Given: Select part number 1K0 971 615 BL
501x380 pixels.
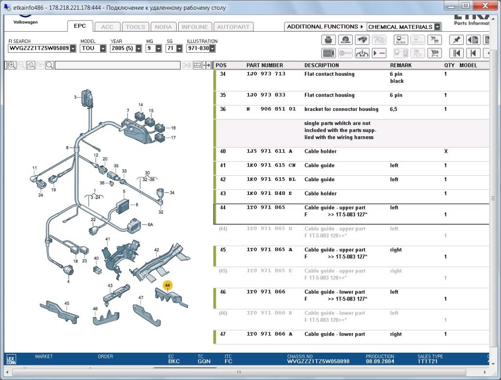Looking at the screenshot, I should point(271,179).
